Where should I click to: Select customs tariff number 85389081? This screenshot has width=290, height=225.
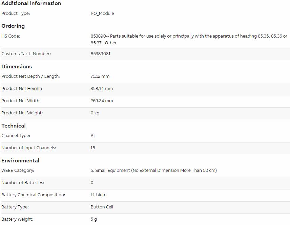tap(100, 54)
